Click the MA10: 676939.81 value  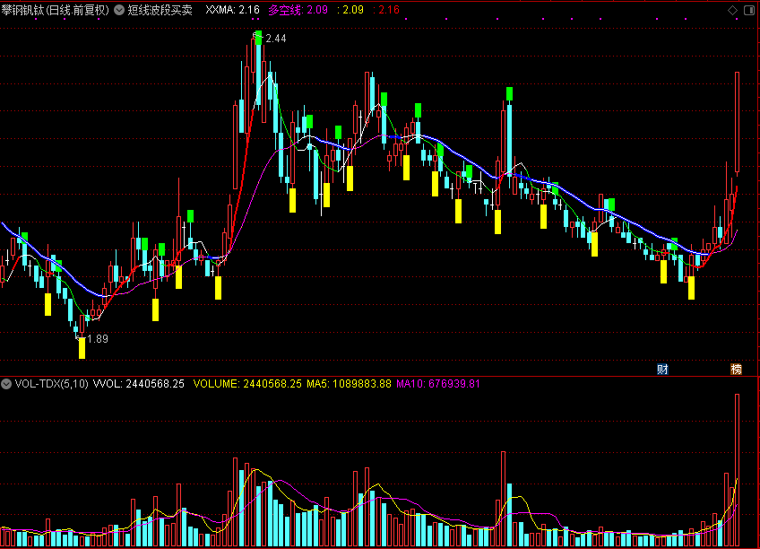[x=438, y=384]
